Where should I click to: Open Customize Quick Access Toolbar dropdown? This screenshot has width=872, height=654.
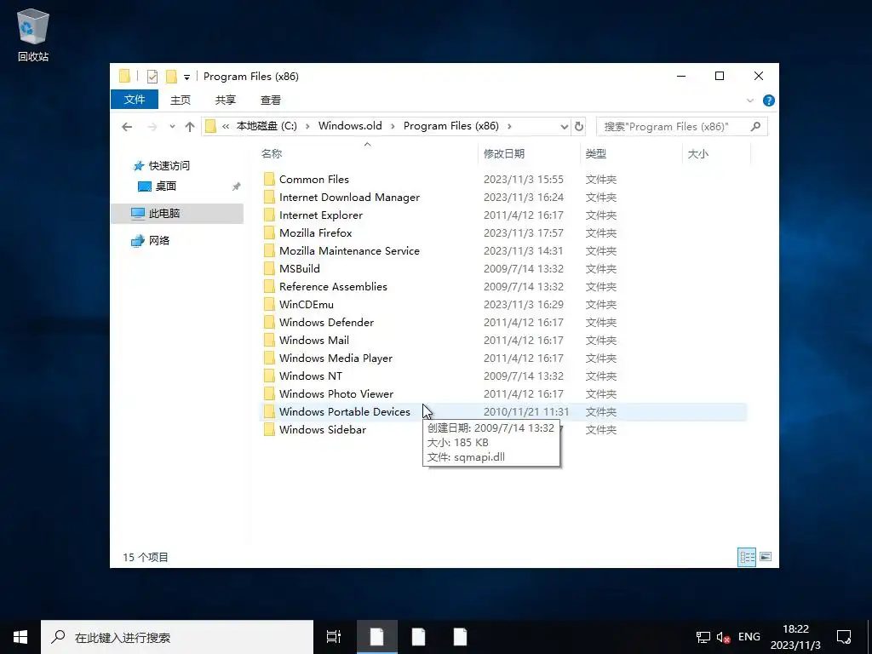[186, 77]
